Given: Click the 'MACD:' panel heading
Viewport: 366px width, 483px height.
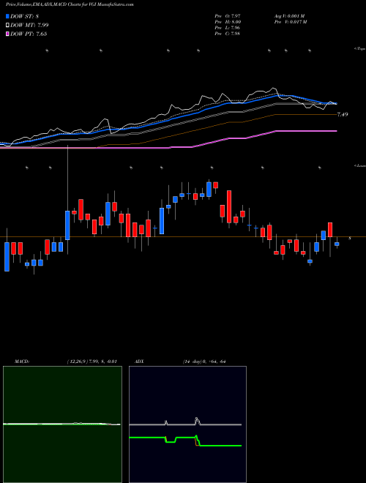Looking at the screenshot, I should pyautogui.click(x=22, y=361).
